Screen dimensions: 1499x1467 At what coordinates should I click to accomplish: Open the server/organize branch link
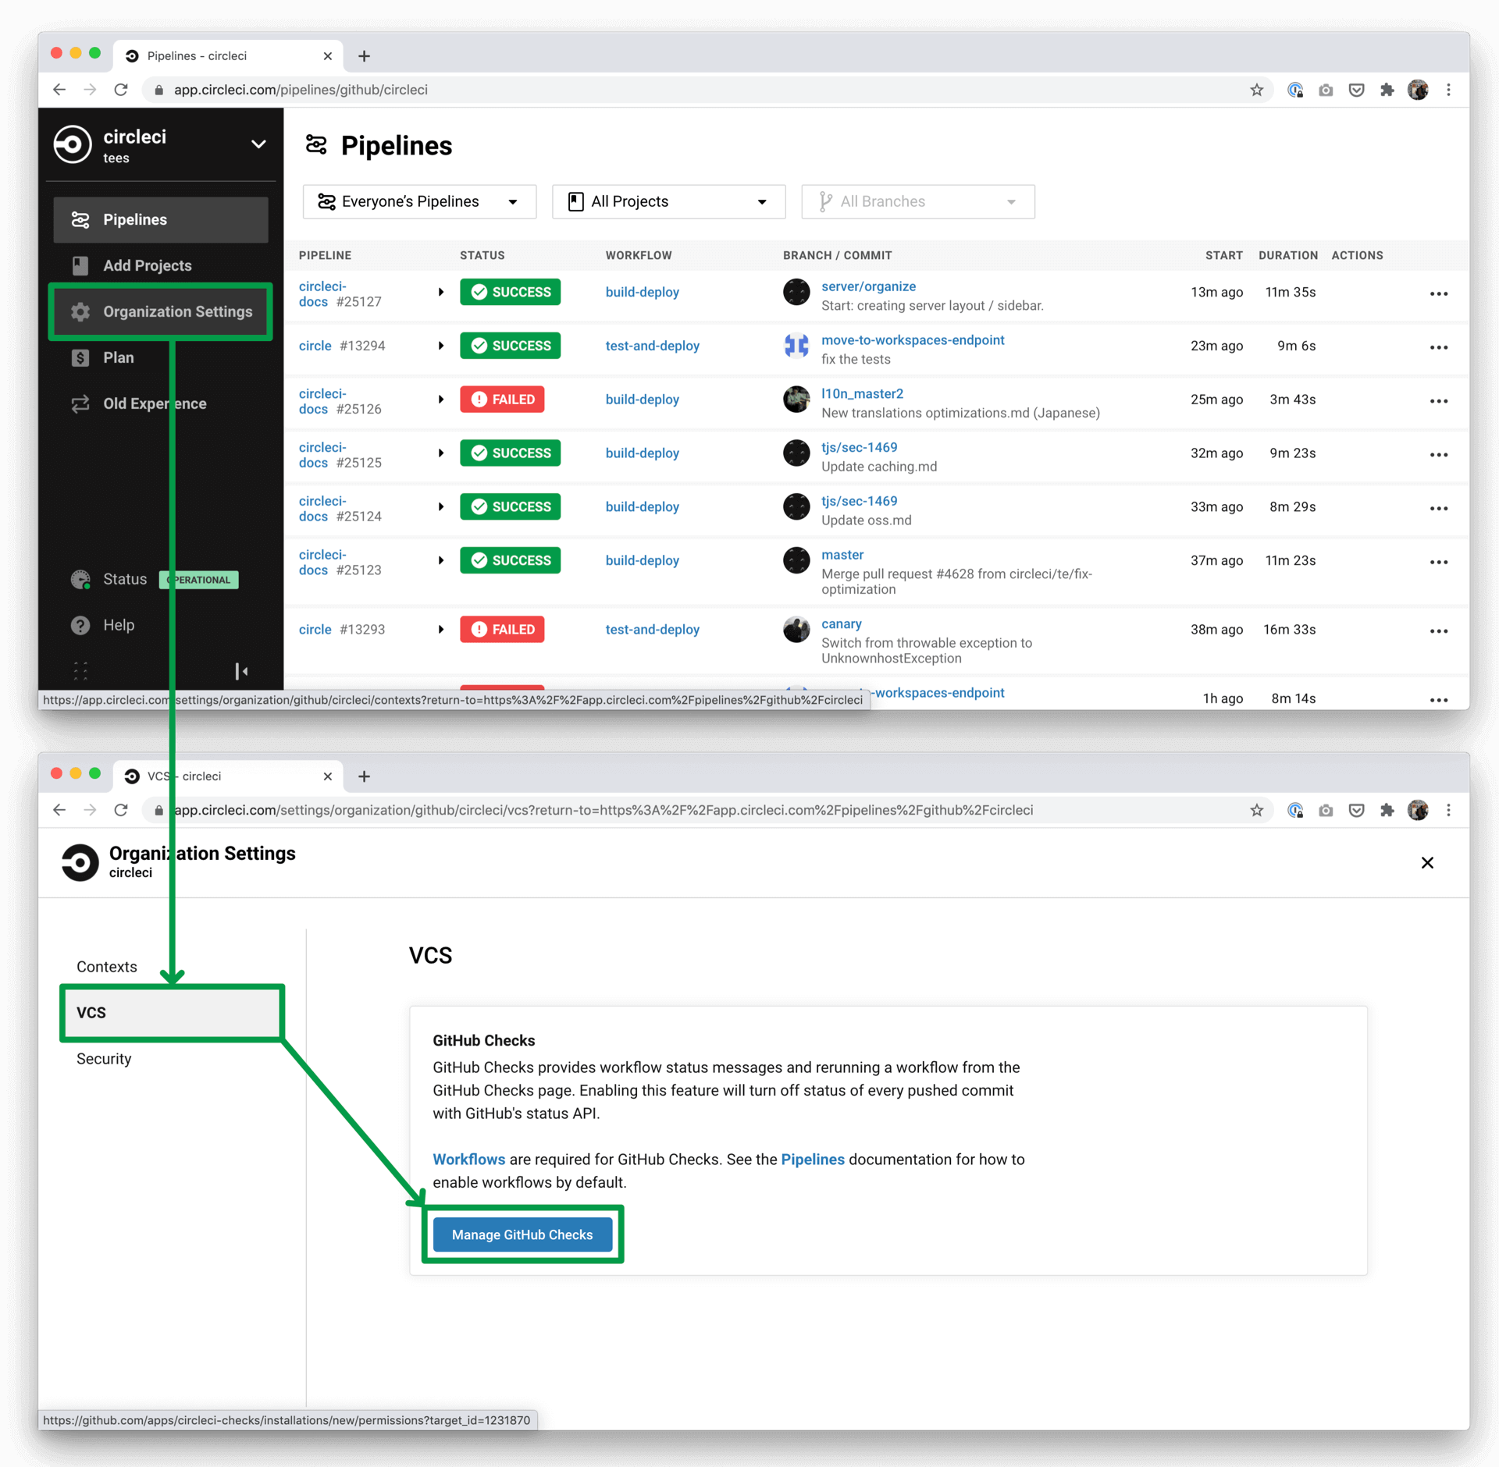pos(868,286)
